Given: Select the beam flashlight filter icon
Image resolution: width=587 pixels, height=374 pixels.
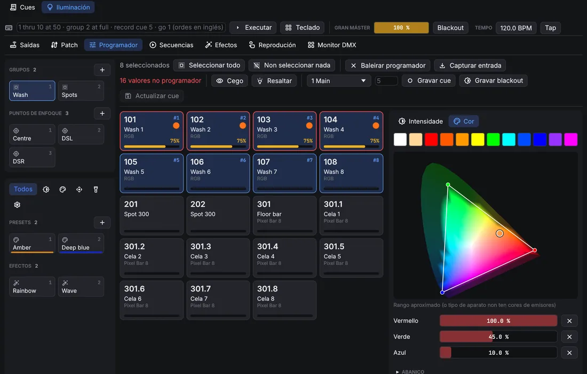Looking at the screenshot, I should click(96, 190).
